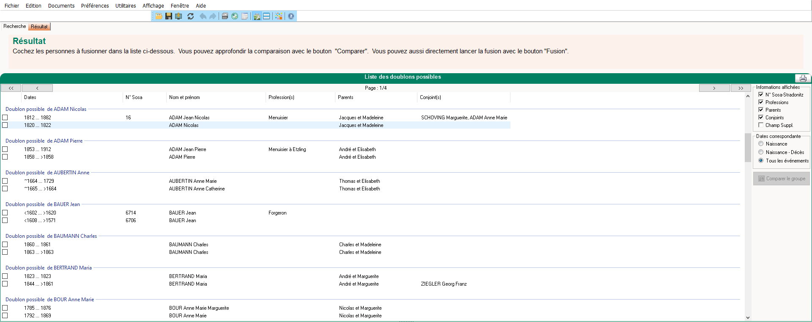Click the list scrollbar down arrow

coord(748,317)
